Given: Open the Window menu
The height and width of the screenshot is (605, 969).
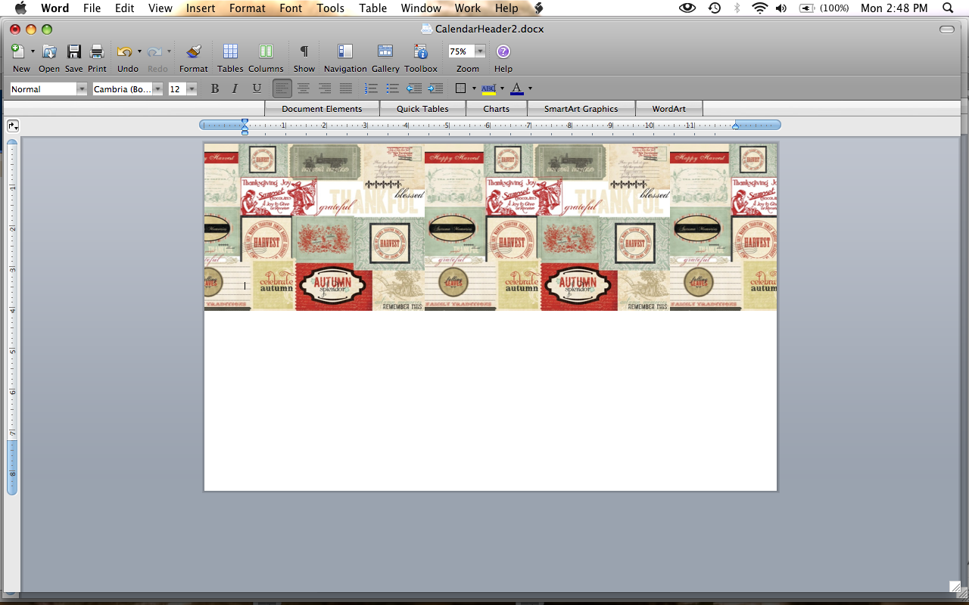Looking at the screenshot, I should click(421, 8).
